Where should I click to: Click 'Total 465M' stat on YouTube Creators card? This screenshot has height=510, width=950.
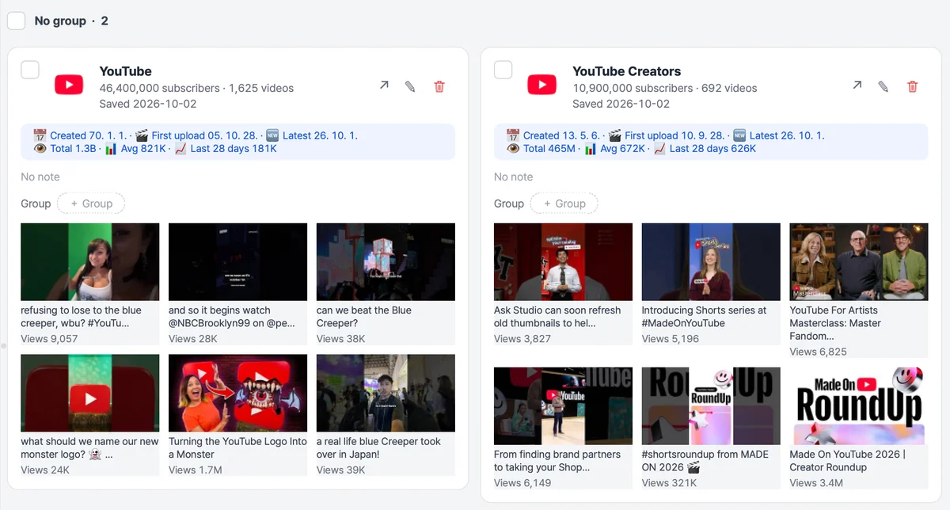541,148
